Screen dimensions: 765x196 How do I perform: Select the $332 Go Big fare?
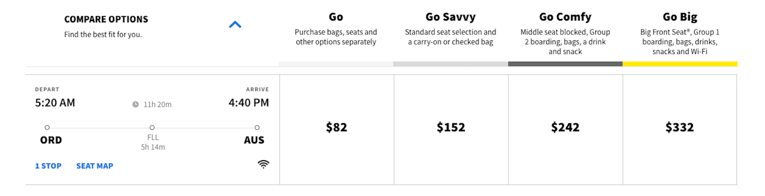click(x=679, y=128)
